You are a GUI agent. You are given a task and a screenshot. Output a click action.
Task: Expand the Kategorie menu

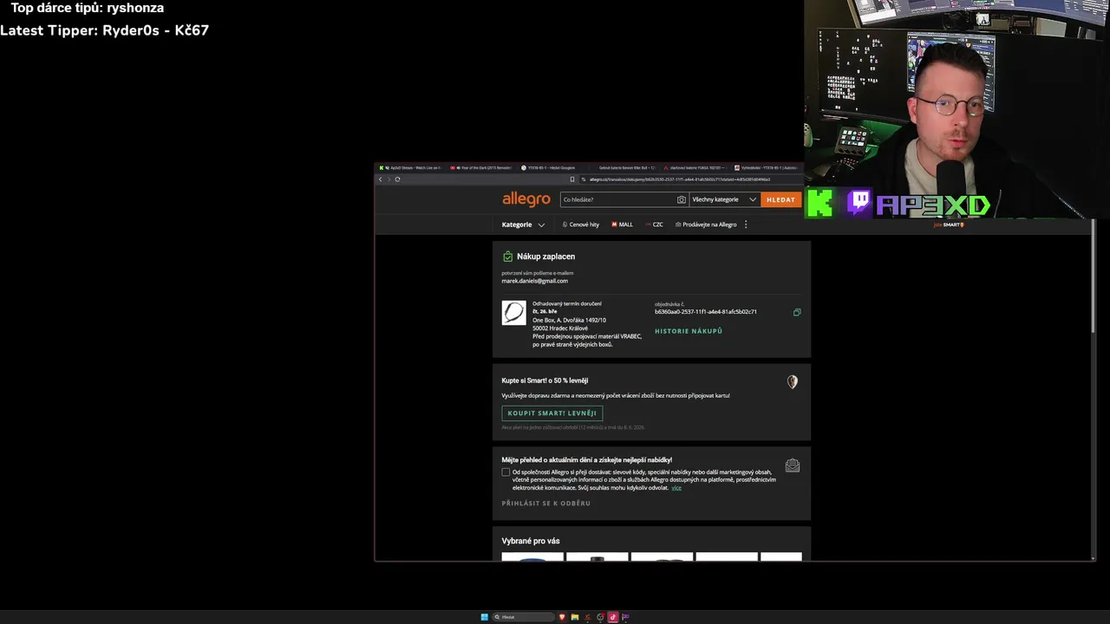click(523, 224)
